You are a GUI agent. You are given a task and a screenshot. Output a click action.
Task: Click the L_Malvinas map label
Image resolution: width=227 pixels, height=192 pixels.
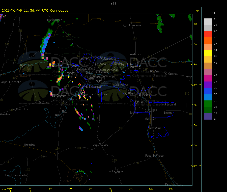pyautogui.click(x=99, y=94)
